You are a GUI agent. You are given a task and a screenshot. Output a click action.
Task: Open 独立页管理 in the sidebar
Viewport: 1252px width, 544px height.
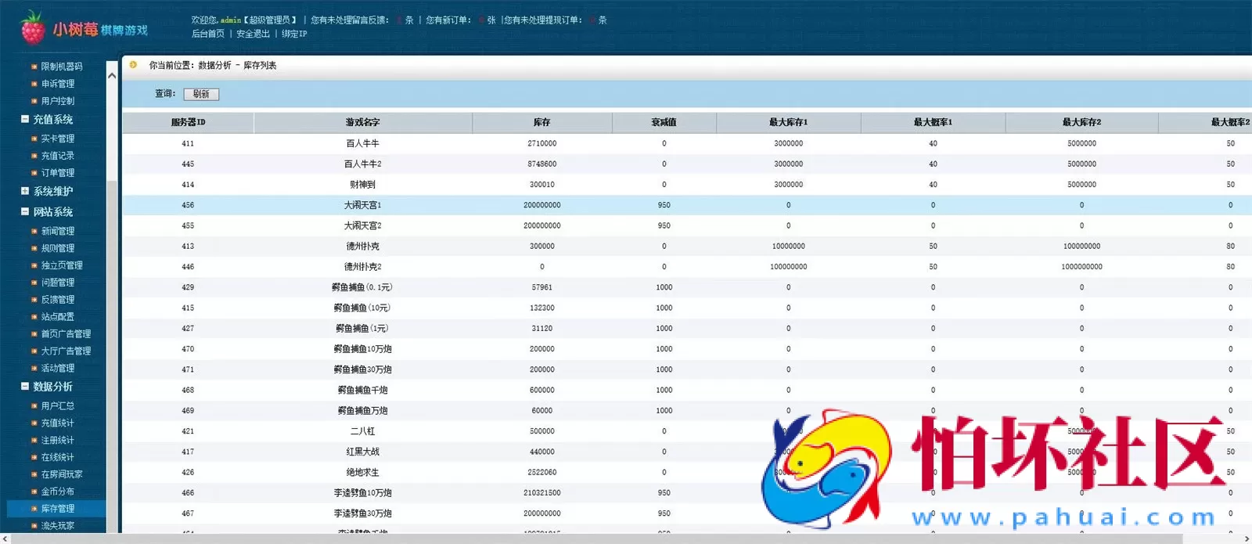(x=62, y=265)
